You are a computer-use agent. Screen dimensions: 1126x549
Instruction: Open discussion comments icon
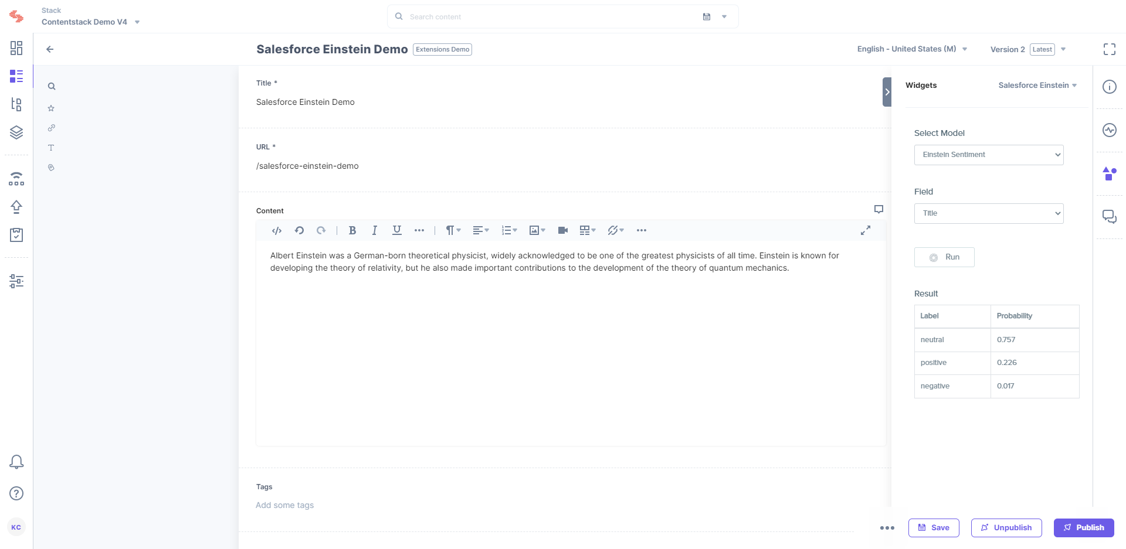[x=1110, y=217]
